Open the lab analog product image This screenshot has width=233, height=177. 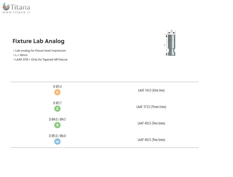tap(171, 45)
